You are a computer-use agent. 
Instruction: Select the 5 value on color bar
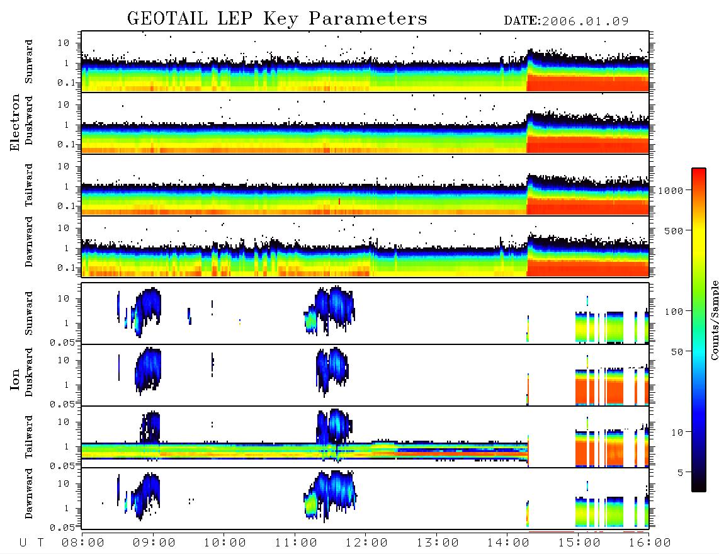point(681,473)
